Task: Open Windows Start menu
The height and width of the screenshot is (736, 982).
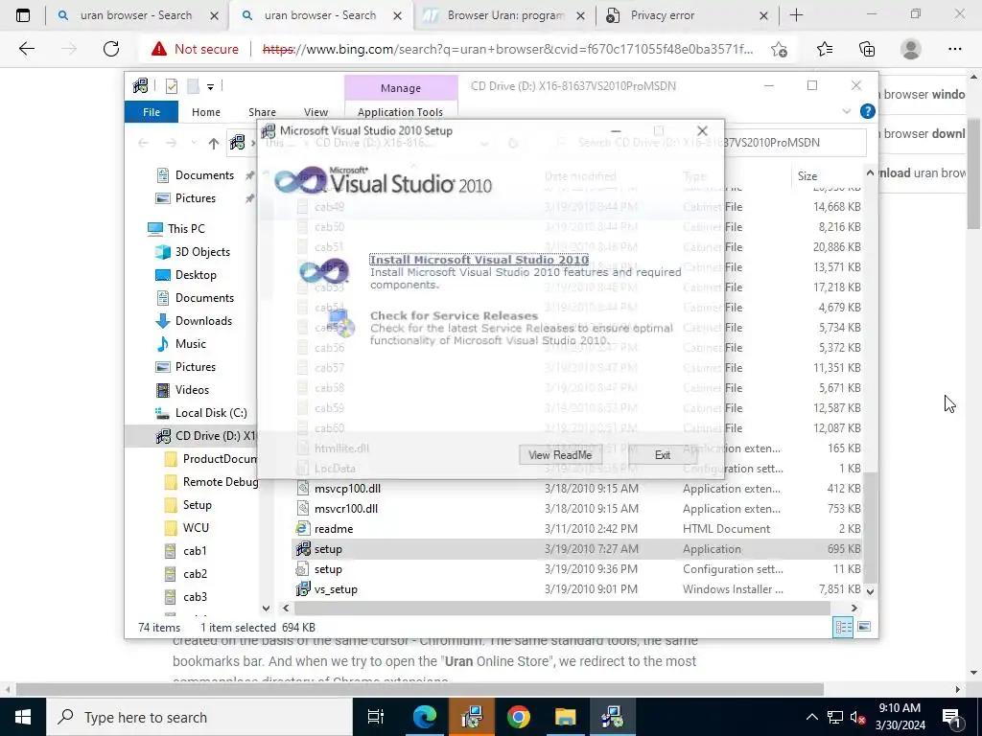Action: pyautogui.click(x=23, y=717)
